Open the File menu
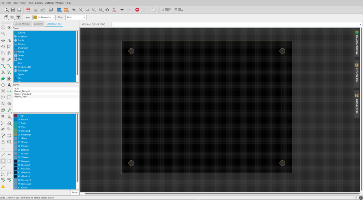 2,3
